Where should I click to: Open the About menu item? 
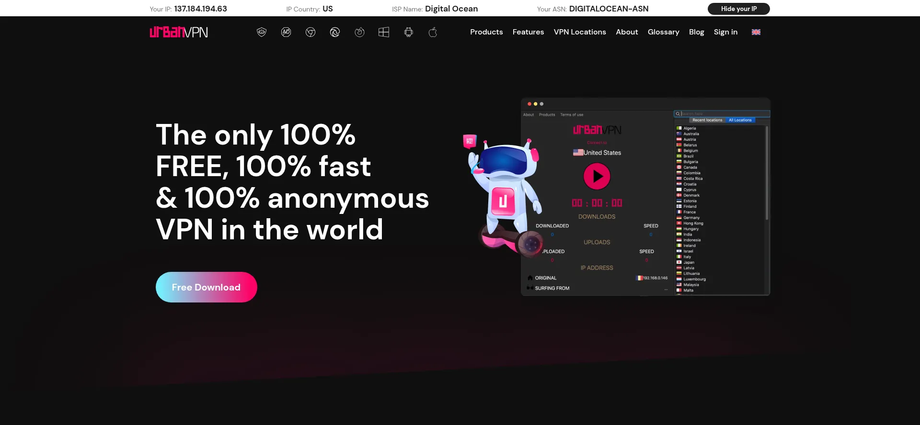[627, 32]
